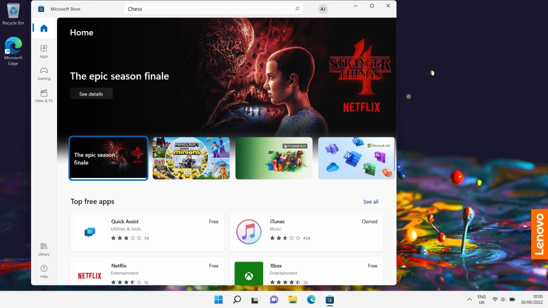This screenshot has height=308, width=548.
Task: Minimize the Microsoft Store window
Action: tap(355, 6)
